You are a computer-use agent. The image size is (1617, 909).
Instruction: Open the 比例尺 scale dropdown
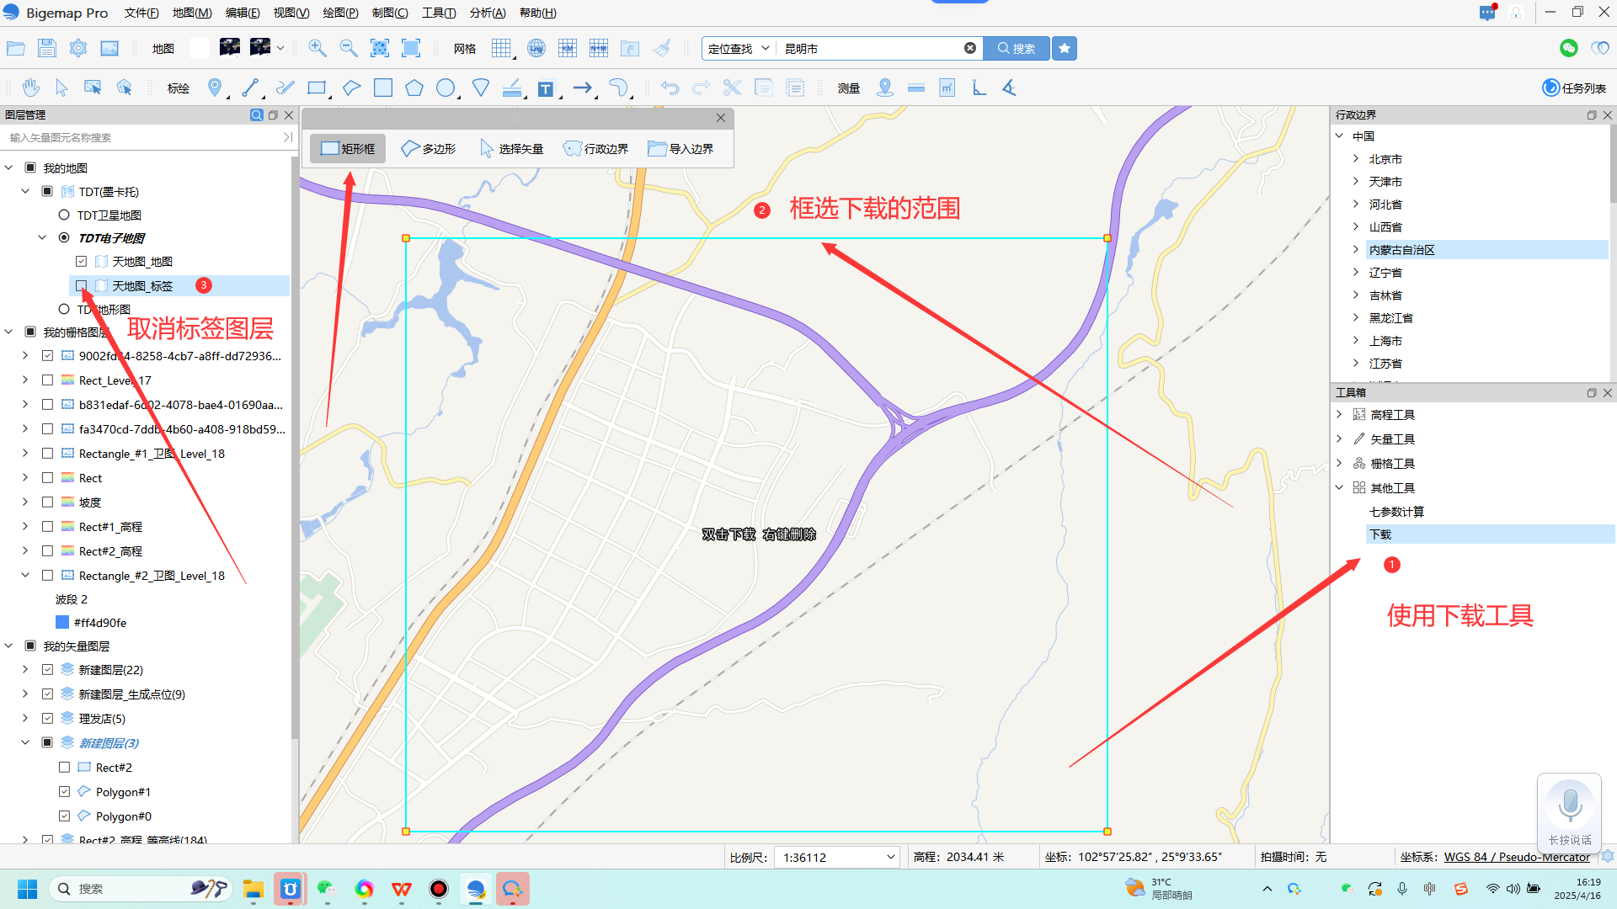point(890,858)
